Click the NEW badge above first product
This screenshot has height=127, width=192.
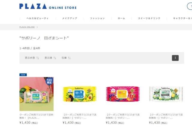23,75
